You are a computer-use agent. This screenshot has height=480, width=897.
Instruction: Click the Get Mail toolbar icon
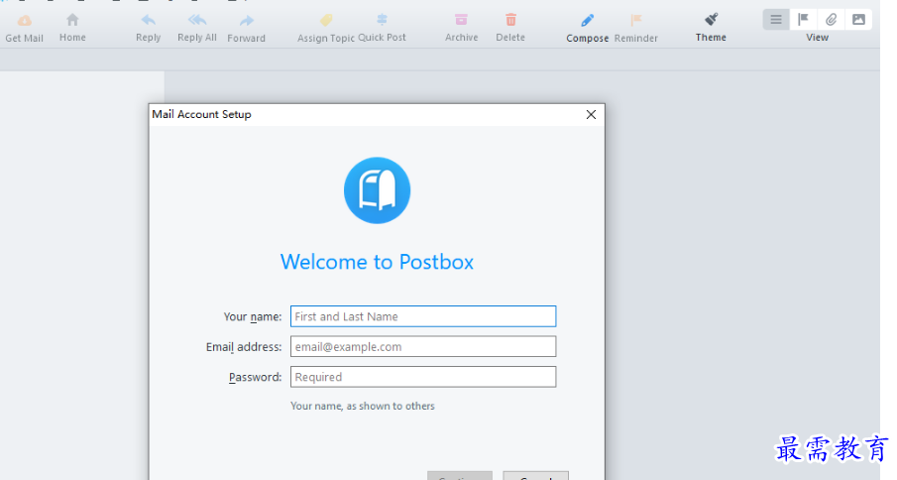coord(24,21)
